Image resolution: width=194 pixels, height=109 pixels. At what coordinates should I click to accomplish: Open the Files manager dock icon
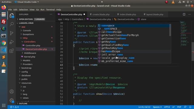[x=4, y=15]
